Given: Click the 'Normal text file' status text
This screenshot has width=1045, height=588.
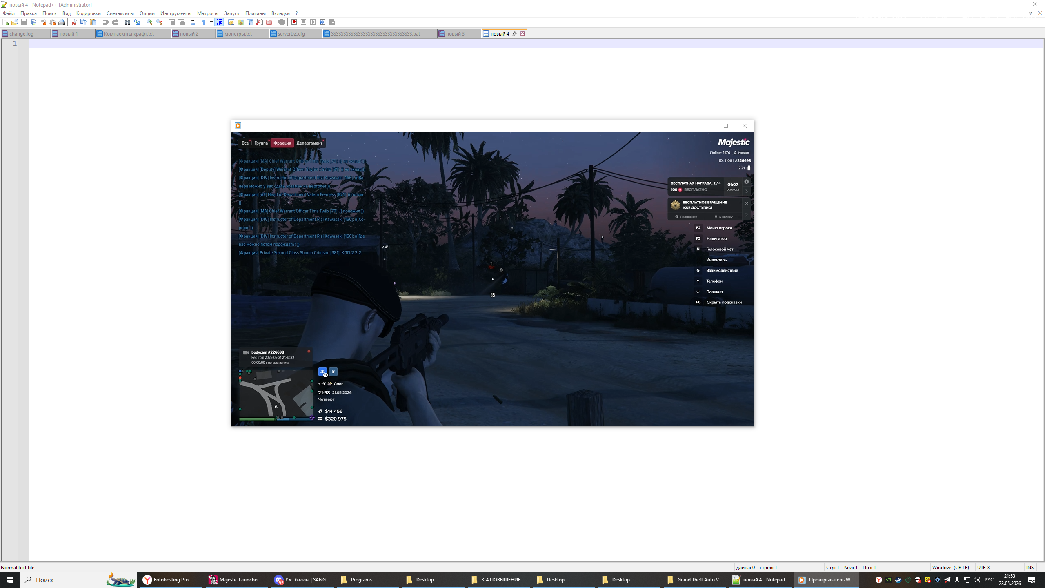Looking at the screenshot, I should click(18, 567).
